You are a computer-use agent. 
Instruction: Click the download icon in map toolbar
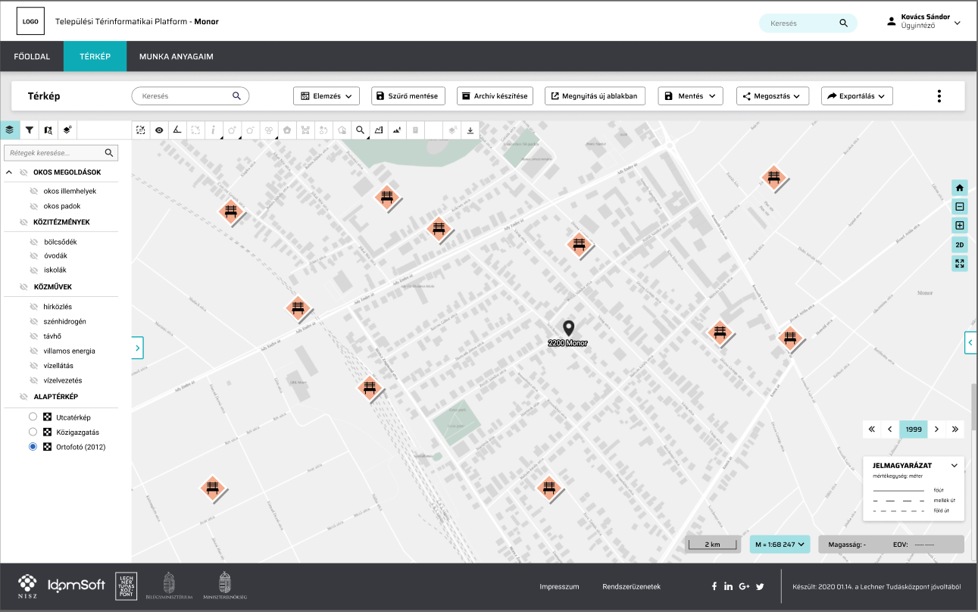point(470,130)
